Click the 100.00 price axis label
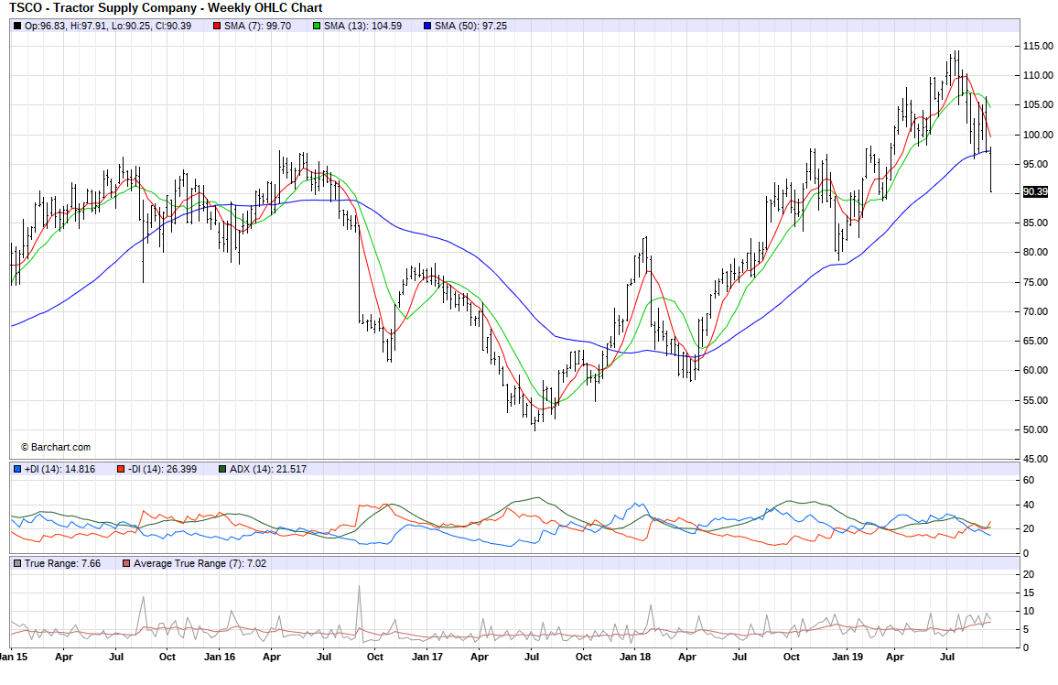1058x685 pixels. click(x=1038, y=135)
